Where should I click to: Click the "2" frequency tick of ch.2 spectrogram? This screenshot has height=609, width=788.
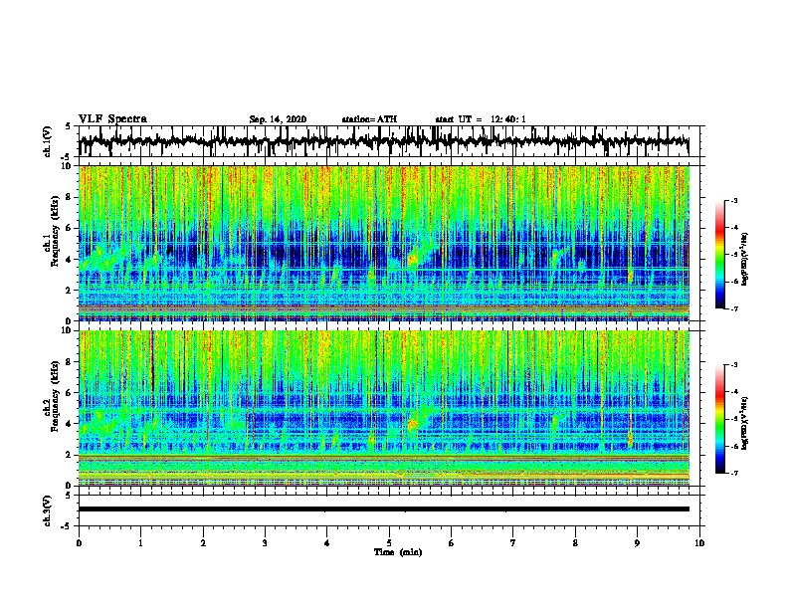click(70, 455)
